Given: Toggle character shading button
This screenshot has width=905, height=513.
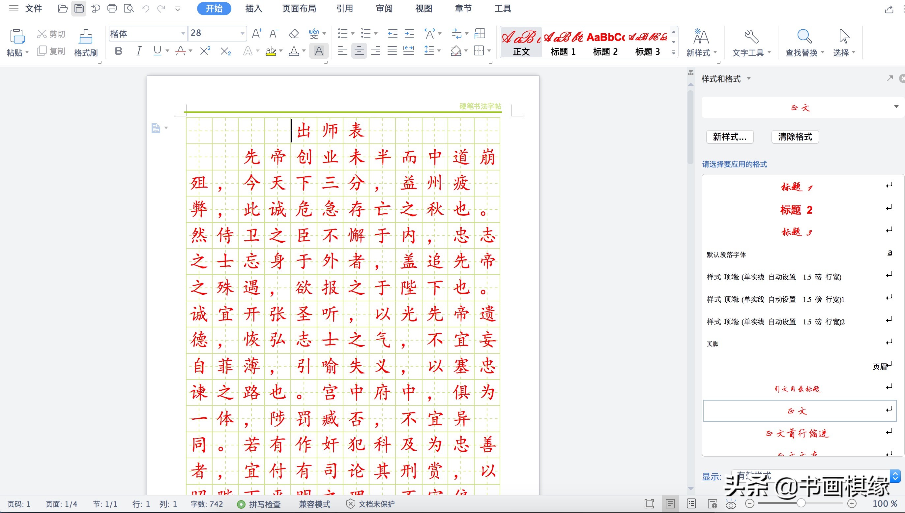Looking at the screenshot, I should 319,51.
